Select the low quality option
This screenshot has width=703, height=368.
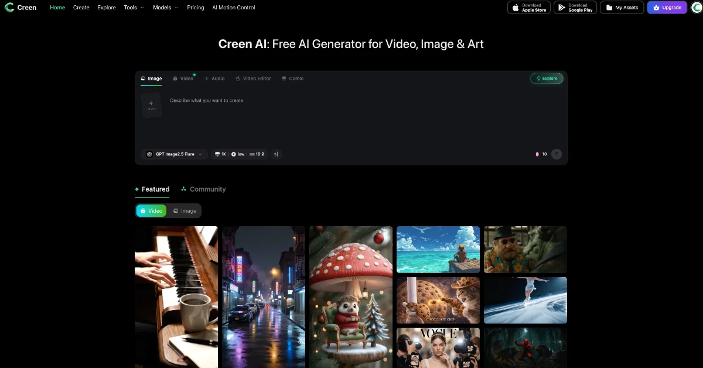pyautogui.click(x=237, y=154)
